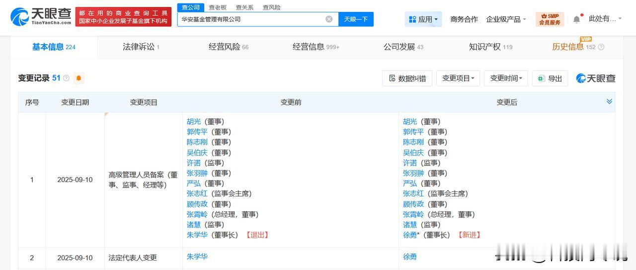Click the 天眼查 brand logo beside 导出
This screenshot has height=270, width=636.
[x=596, y=78]
